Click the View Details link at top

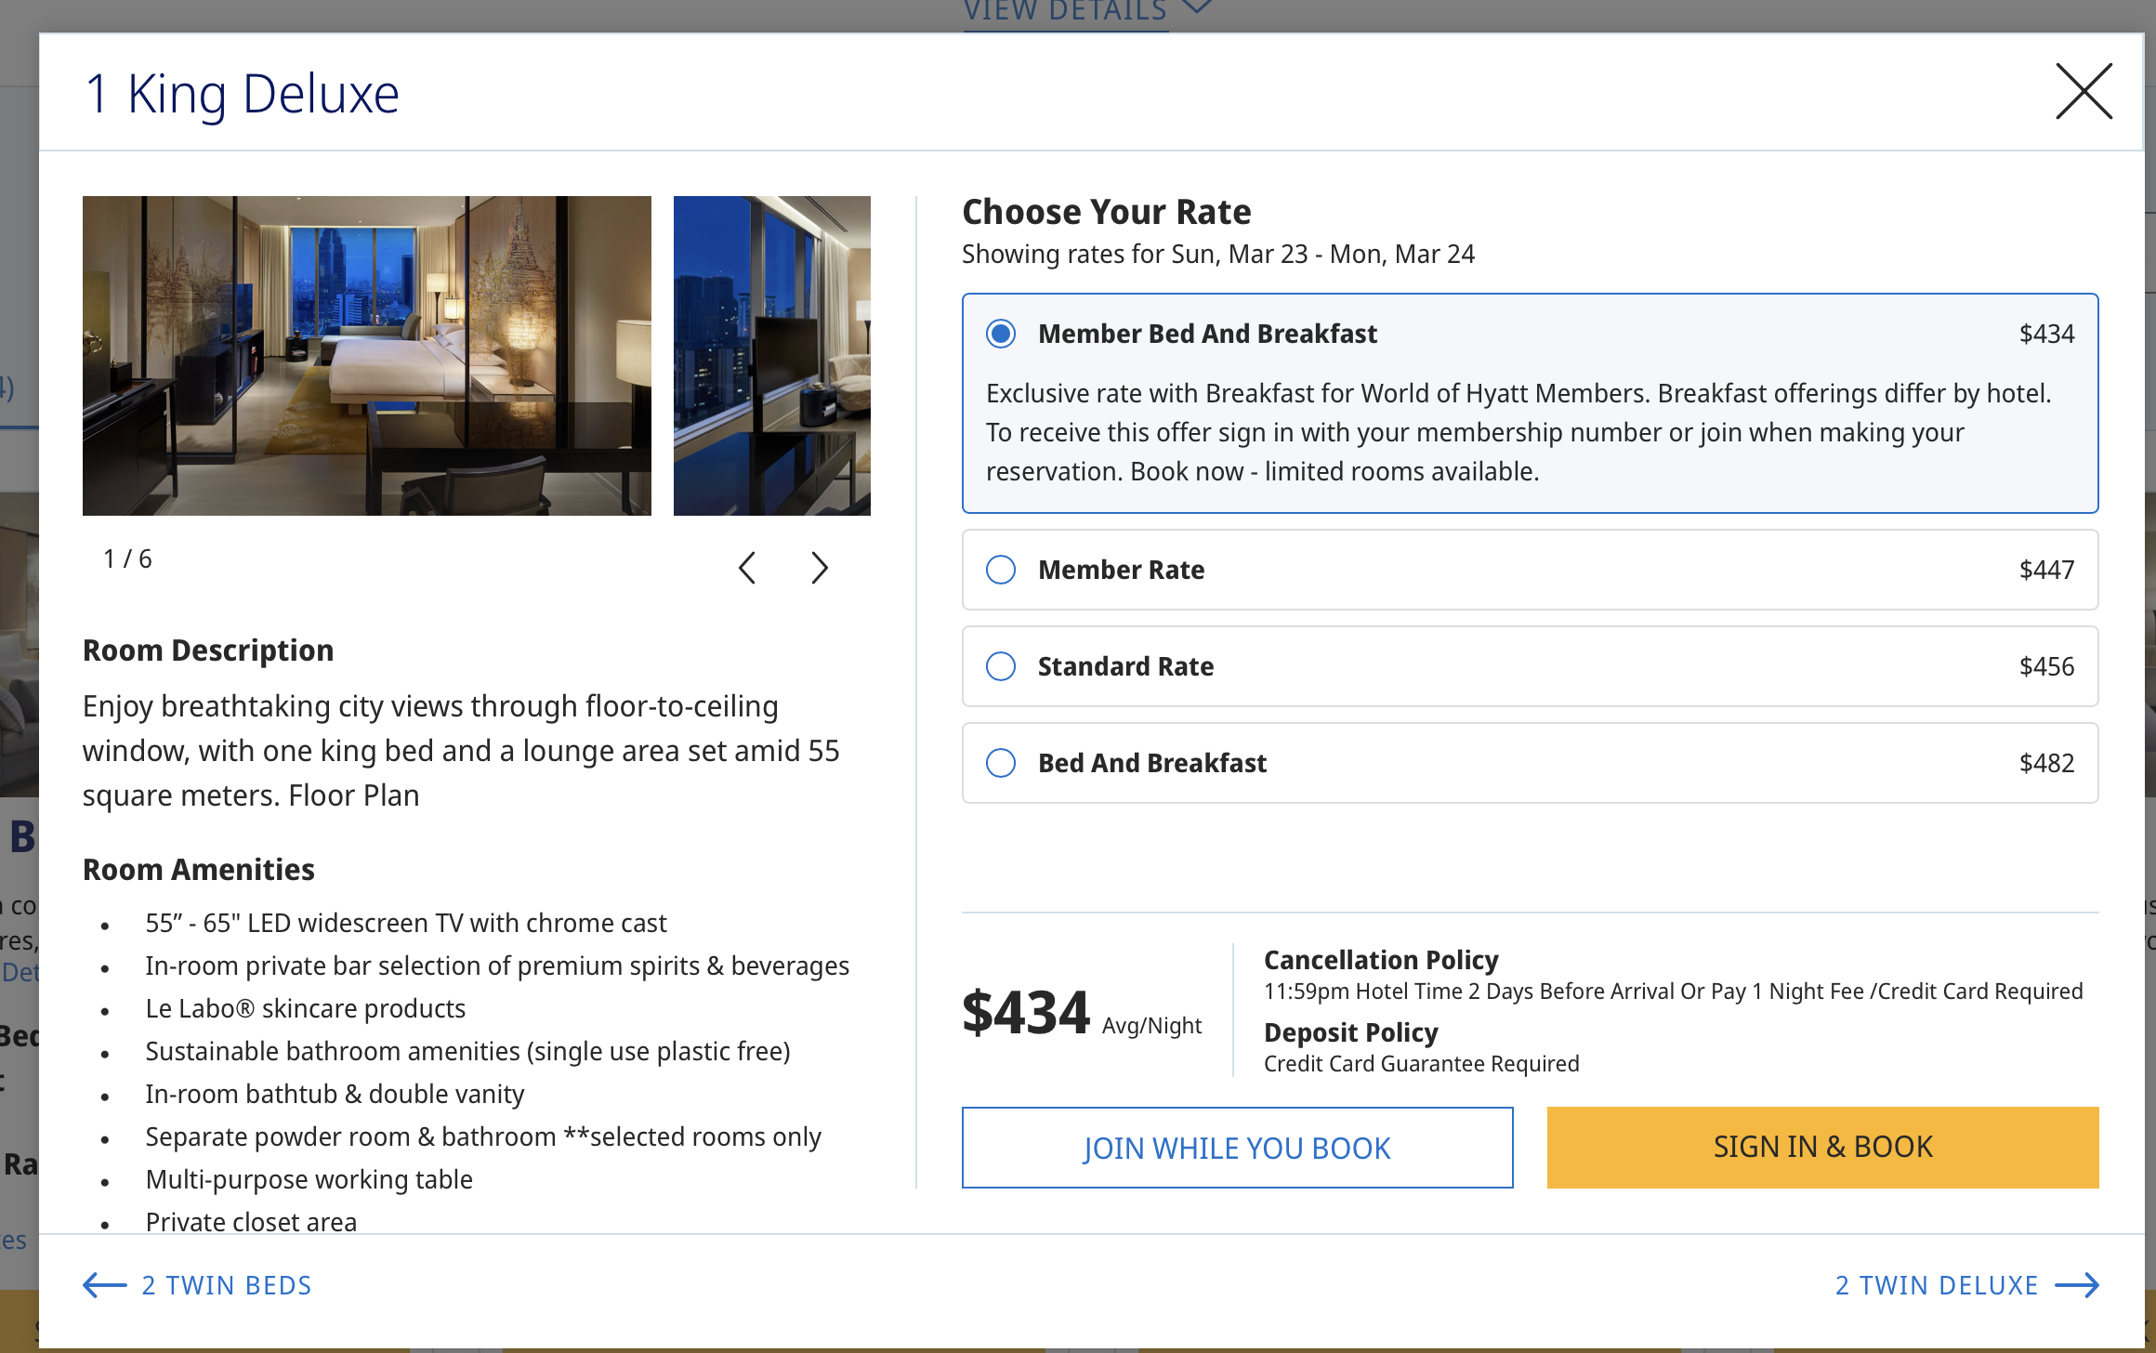[1065, 13]
